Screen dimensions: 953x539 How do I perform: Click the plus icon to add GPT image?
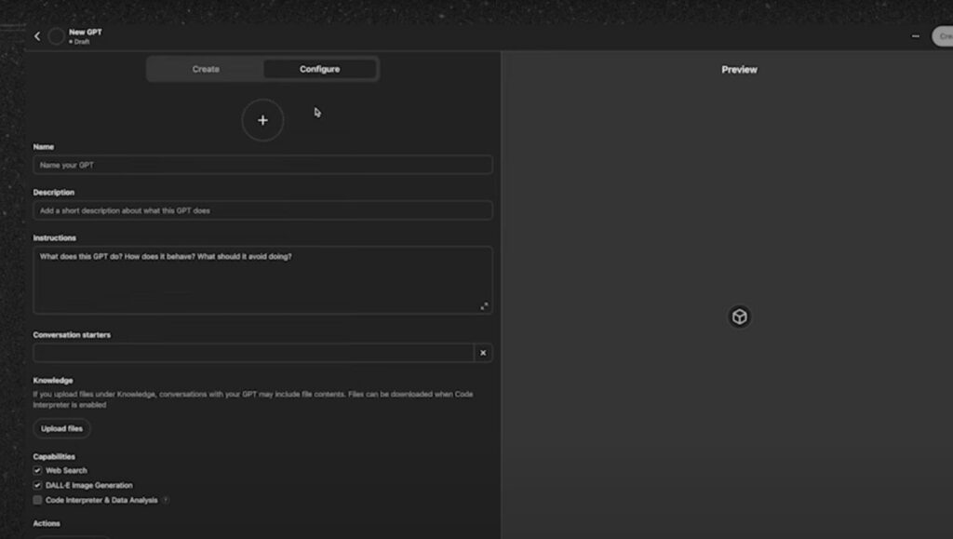262,120
